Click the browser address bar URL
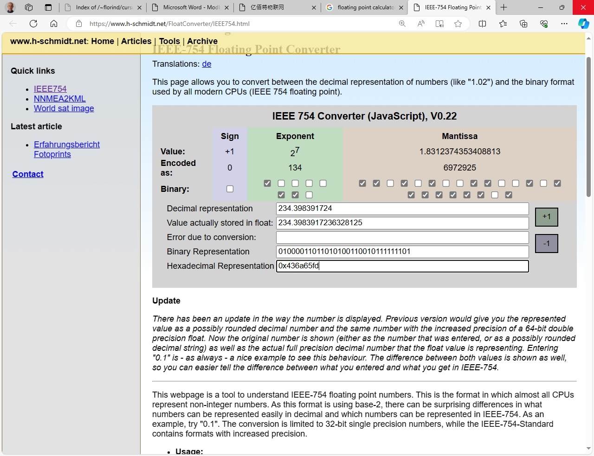Viewport: 594px width, 456px height. tap(169, 24)
